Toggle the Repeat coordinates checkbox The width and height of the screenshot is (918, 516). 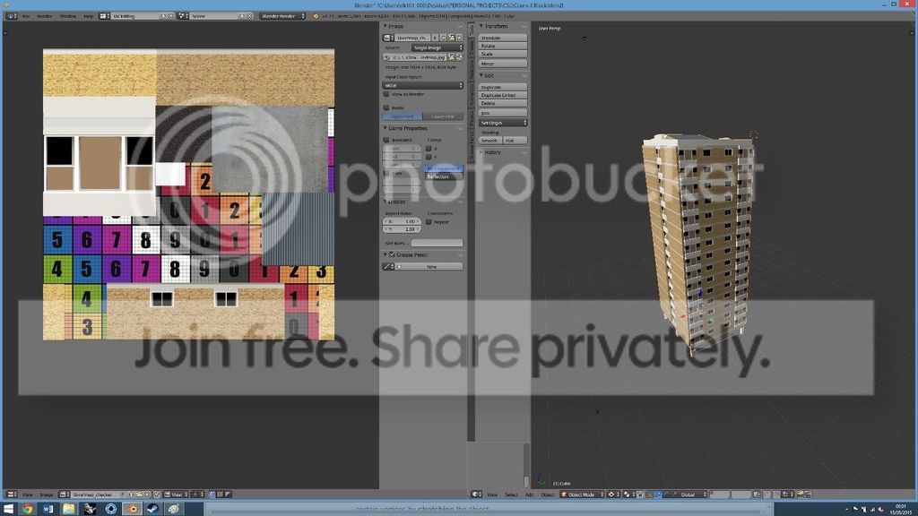click(429, 222)
